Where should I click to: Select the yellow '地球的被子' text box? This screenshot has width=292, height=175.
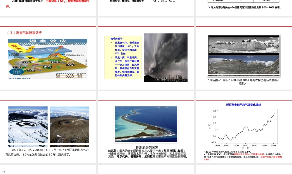(x=123, y=57)
